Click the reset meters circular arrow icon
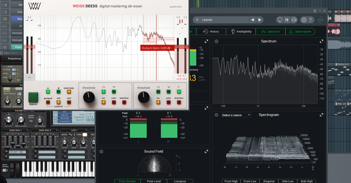 (x=280, y=20)
